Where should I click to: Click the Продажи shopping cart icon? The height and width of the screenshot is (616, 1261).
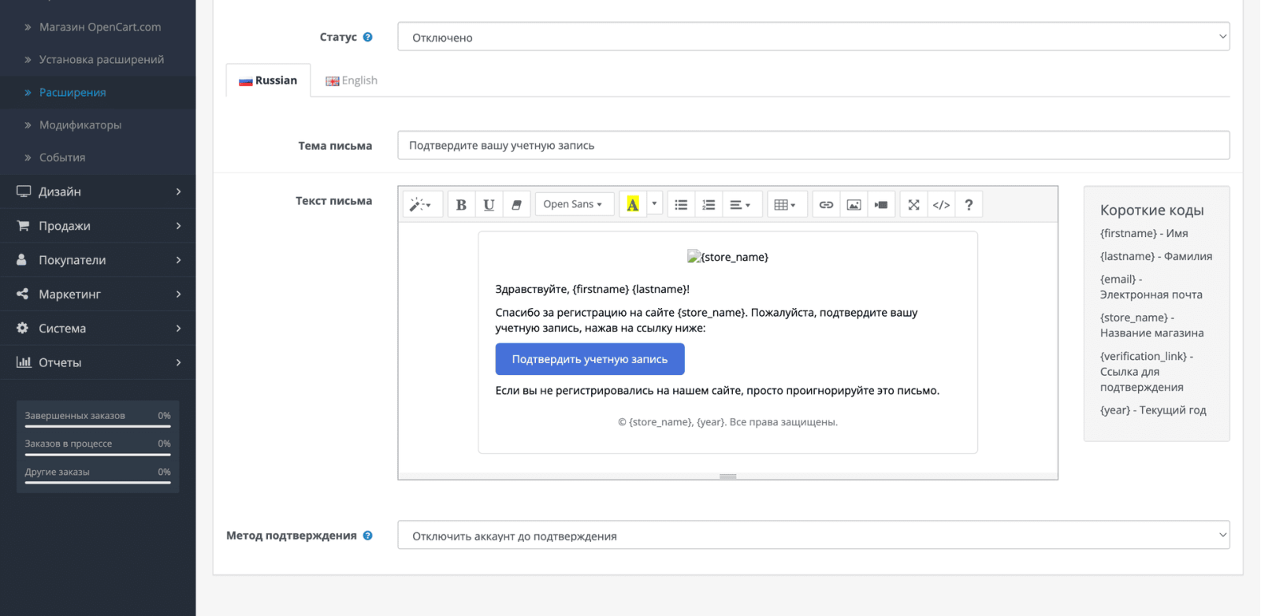coord(23,225)
